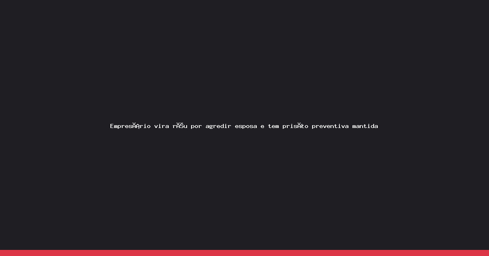Click the garbled word "prisão" in the headline

295,126
